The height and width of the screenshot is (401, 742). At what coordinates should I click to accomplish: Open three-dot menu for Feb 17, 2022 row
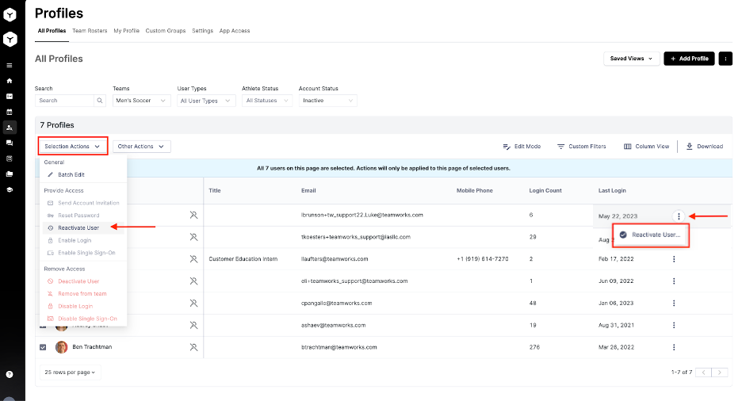675,259
